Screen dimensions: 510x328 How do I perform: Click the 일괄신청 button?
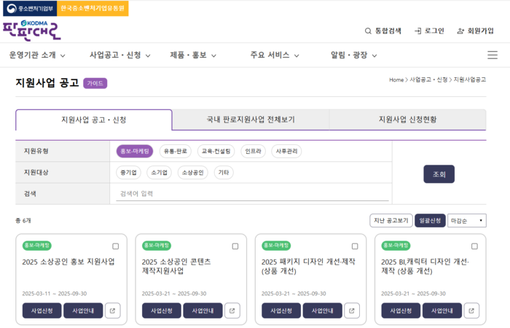pos(428,221)
